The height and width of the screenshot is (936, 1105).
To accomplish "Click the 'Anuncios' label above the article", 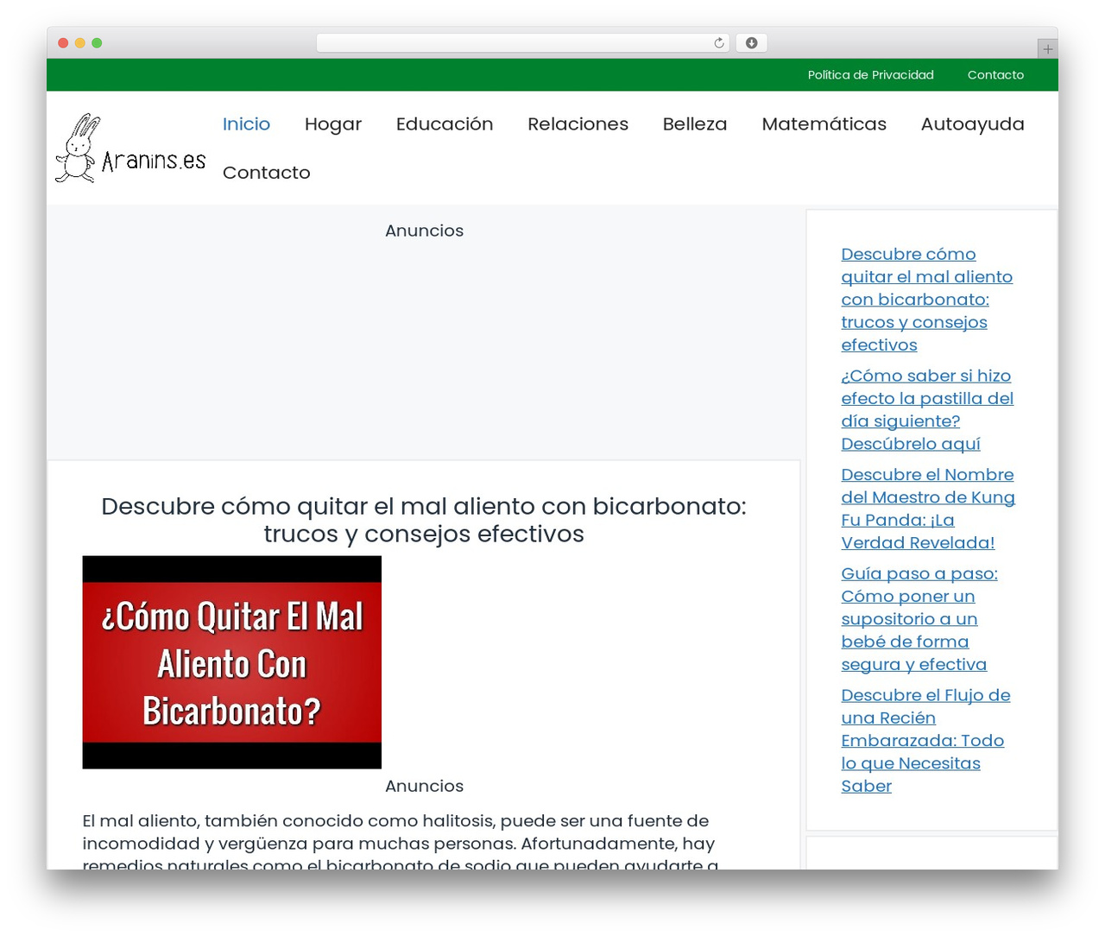I will point(424,231).
